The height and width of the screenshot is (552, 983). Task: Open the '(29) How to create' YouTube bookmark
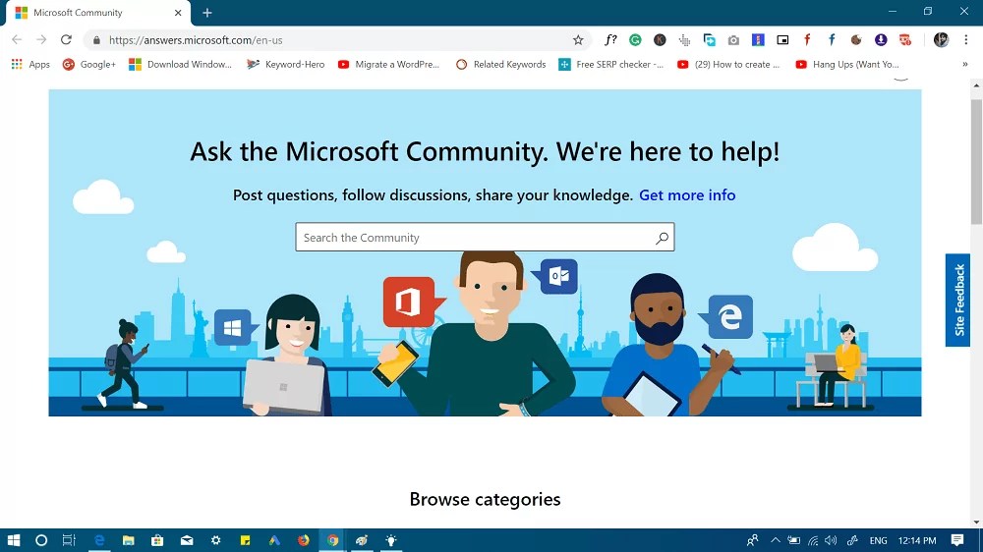tap(727, 64)
